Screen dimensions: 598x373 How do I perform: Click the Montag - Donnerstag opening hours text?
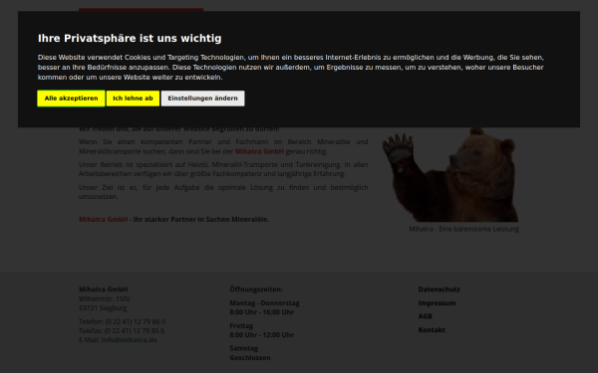click(264, 303)
